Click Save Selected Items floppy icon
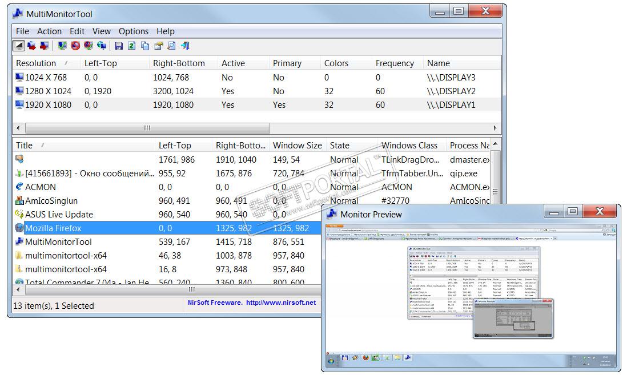This screenshot has width=635, height=379. [119, 46]
